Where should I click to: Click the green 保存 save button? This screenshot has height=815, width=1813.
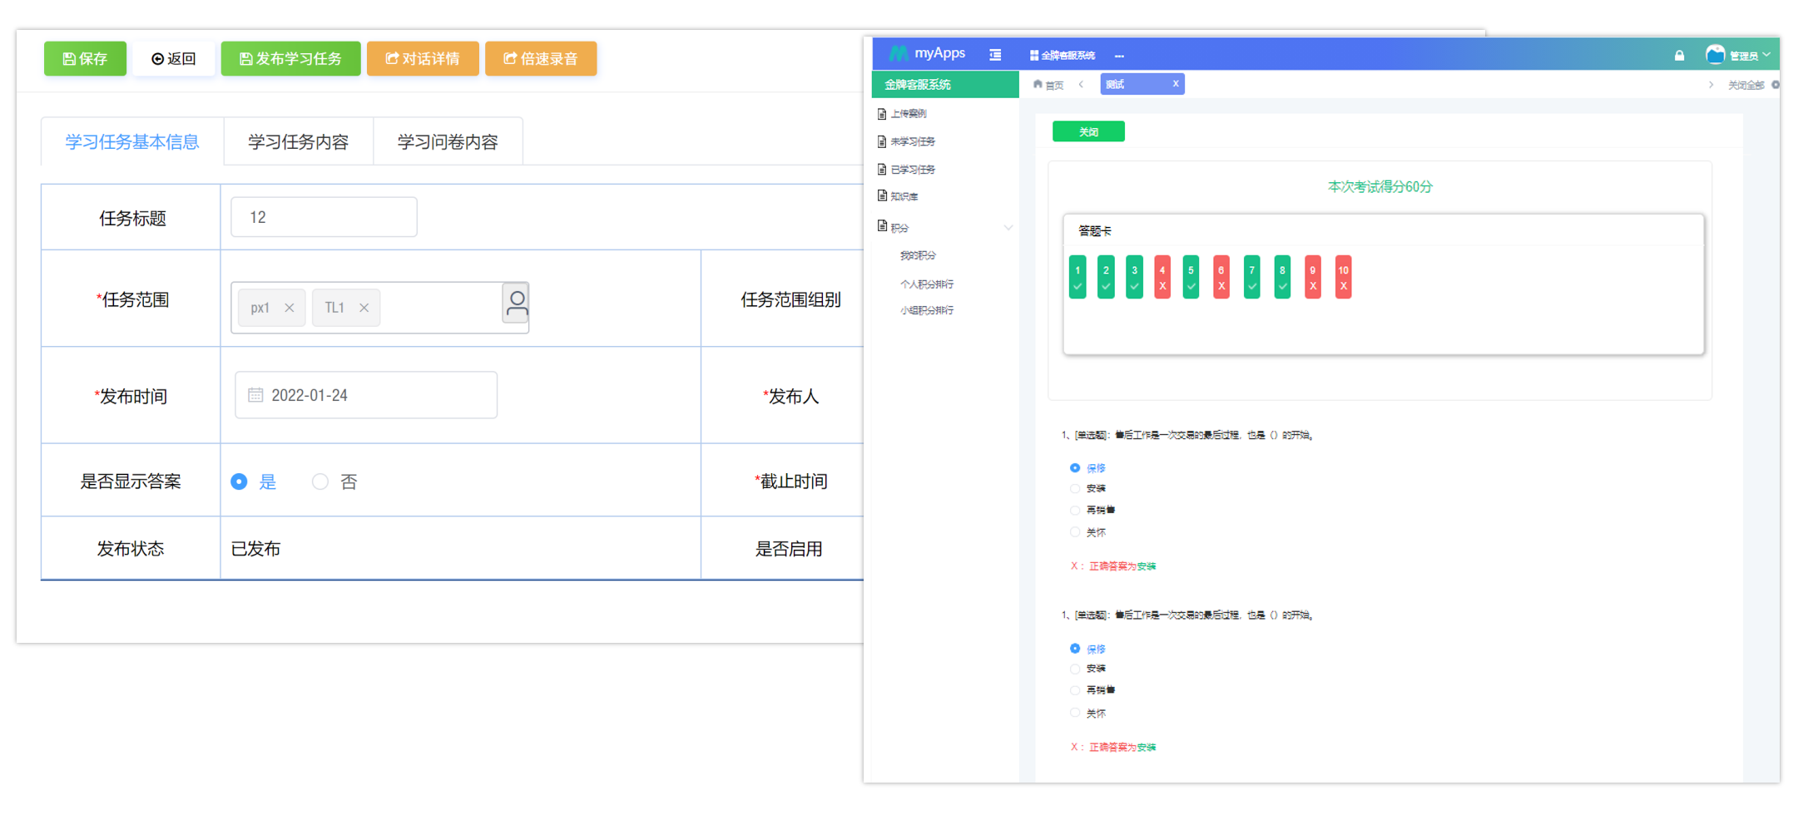[x=85, y=58]
